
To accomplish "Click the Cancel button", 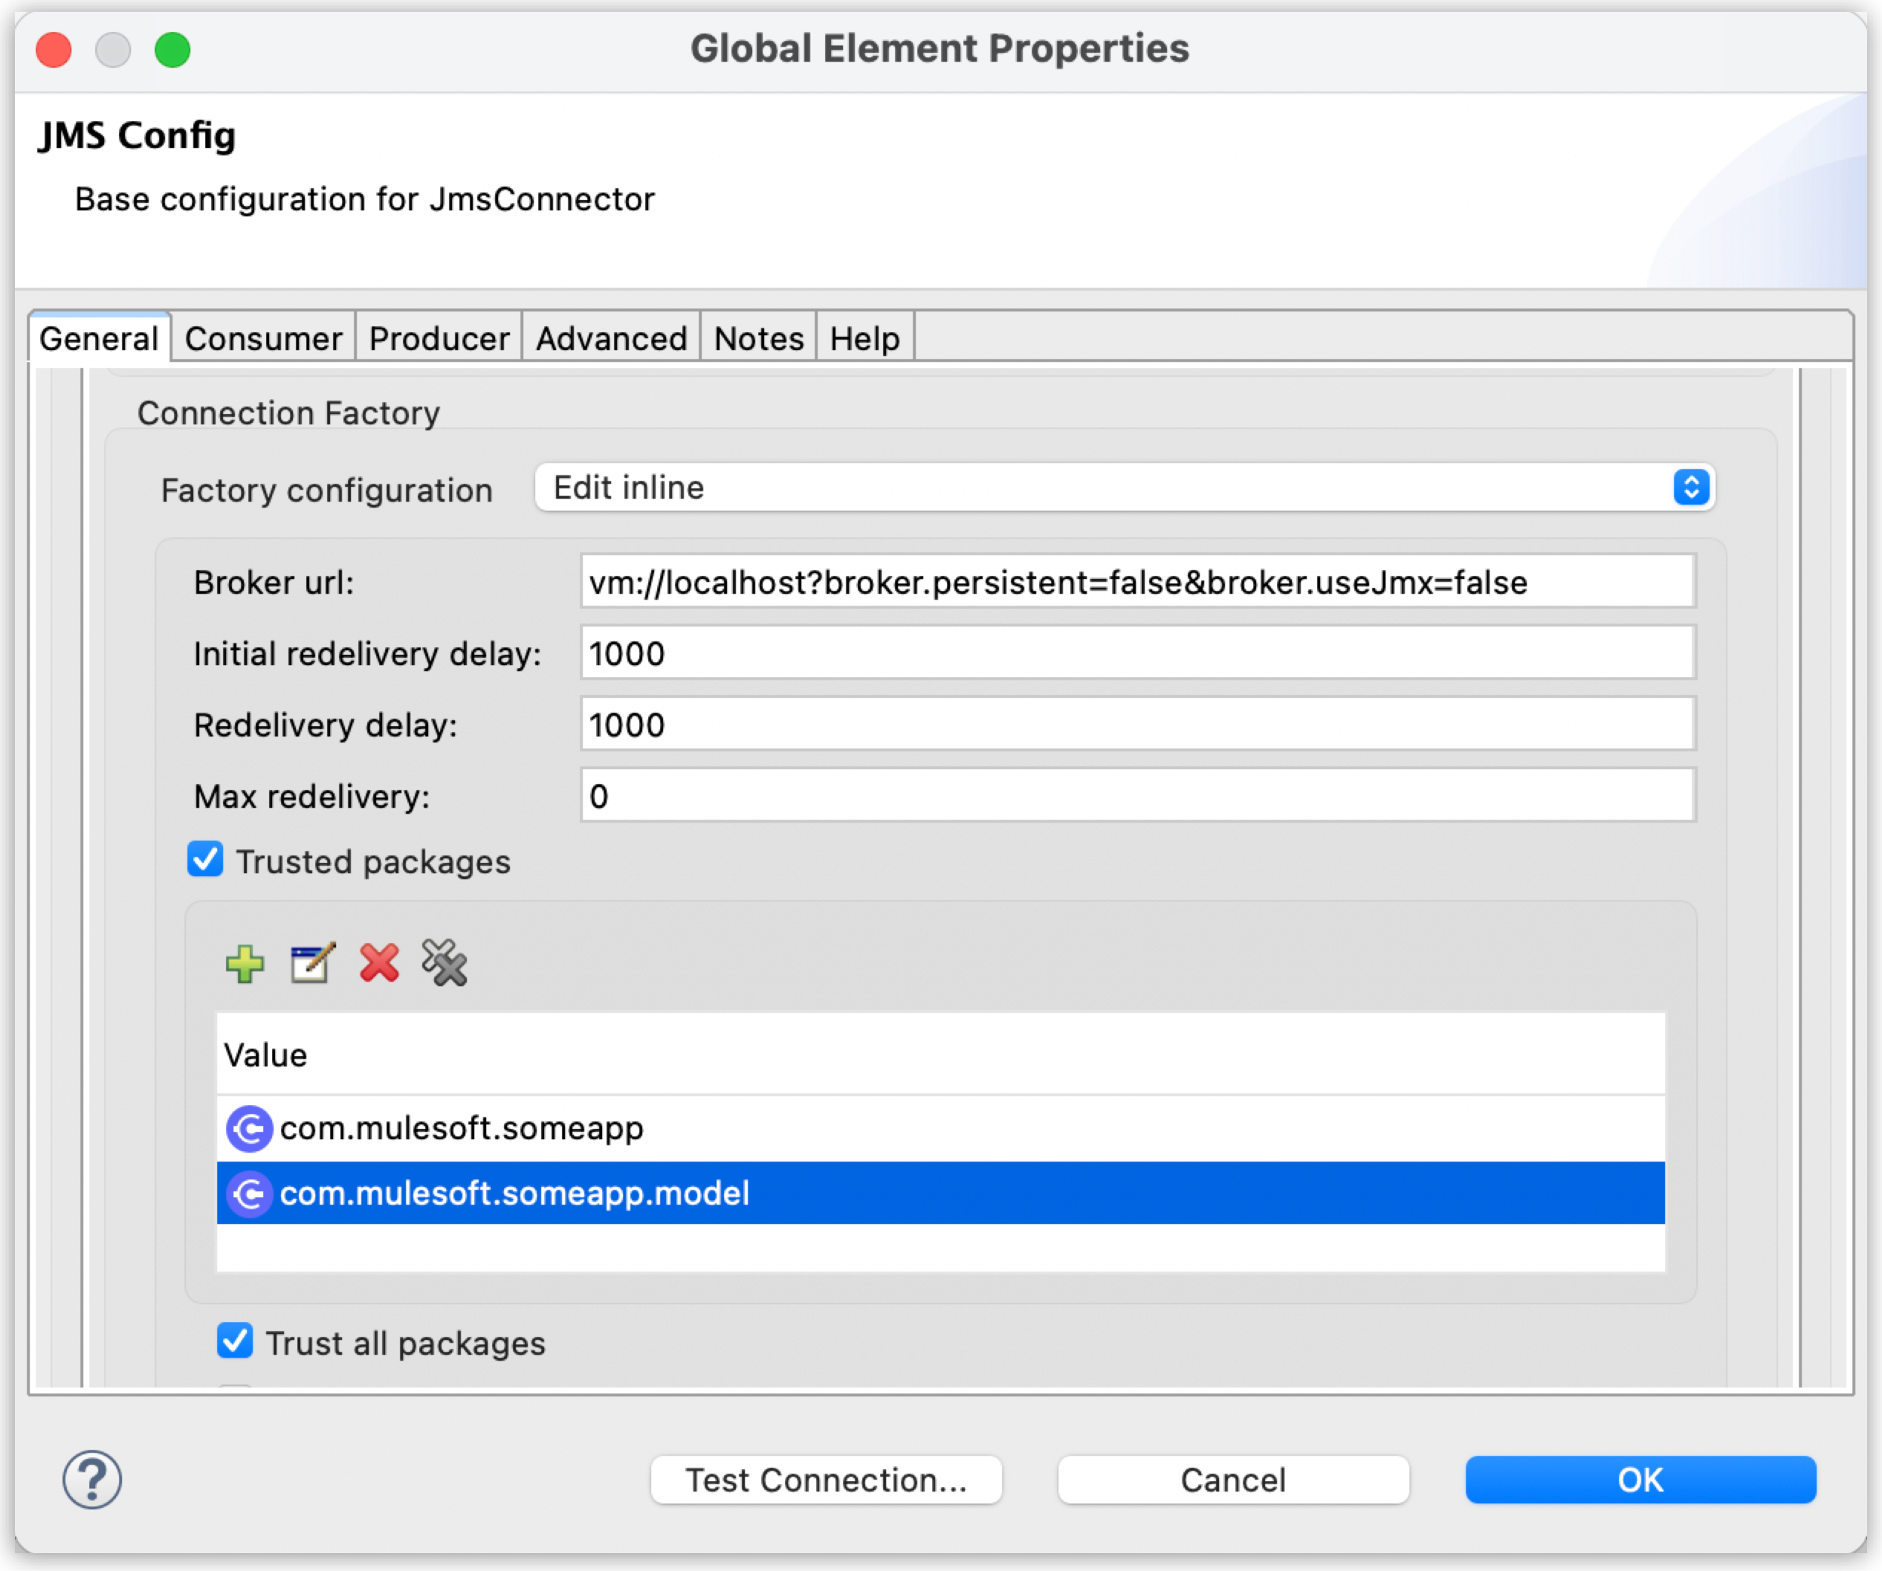I will point(1233,1480).
